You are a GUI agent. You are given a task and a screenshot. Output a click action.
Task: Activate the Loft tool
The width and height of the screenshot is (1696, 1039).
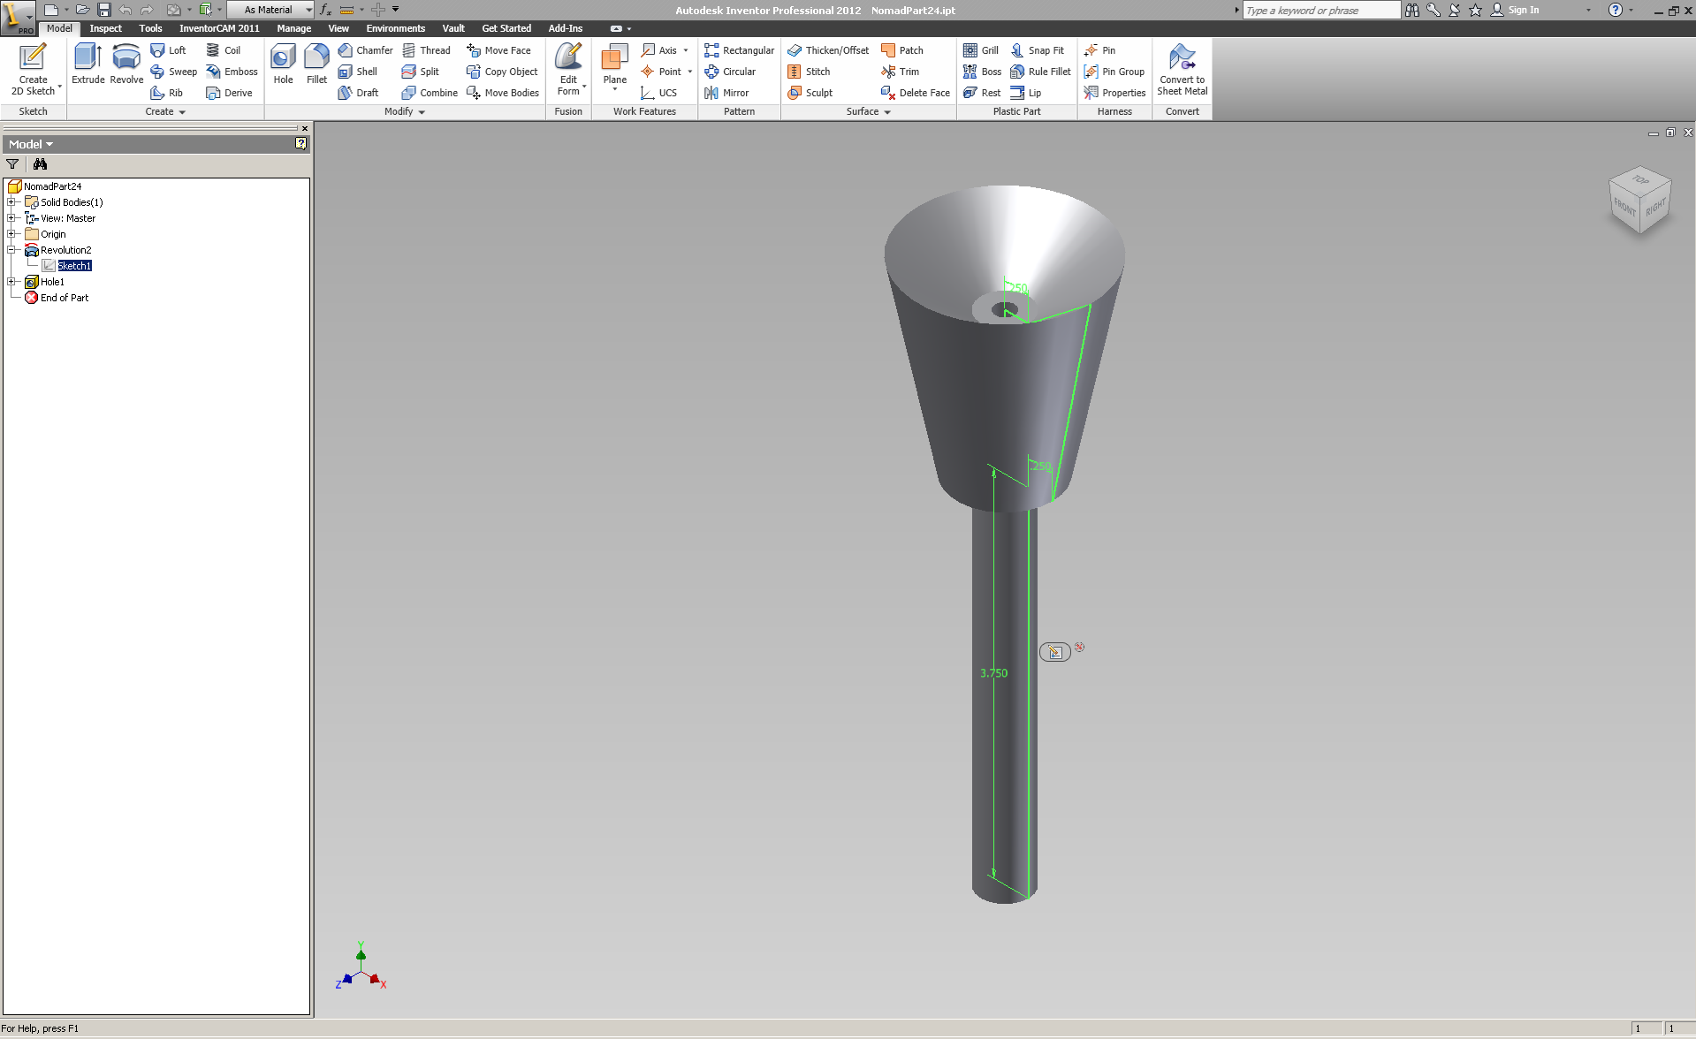point(168,50)
